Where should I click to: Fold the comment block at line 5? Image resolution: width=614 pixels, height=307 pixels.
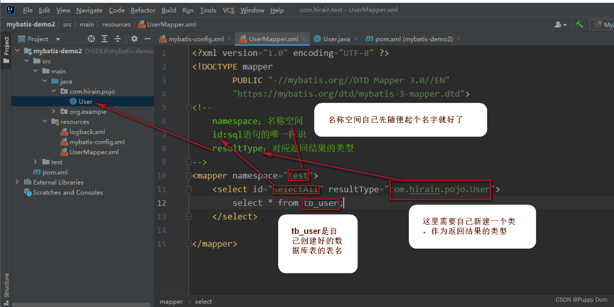tap(188, 107)
